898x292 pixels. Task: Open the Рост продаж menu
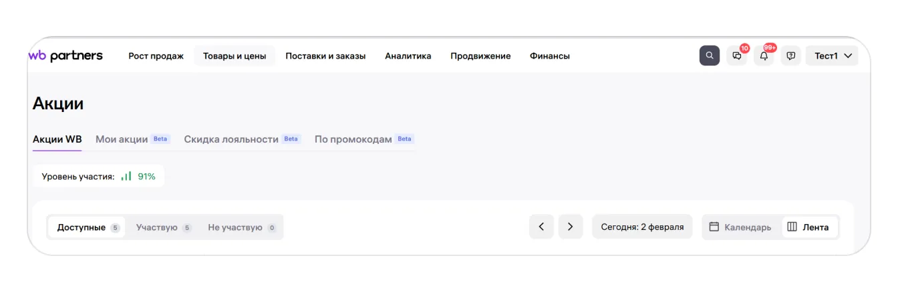pos(156,56)
